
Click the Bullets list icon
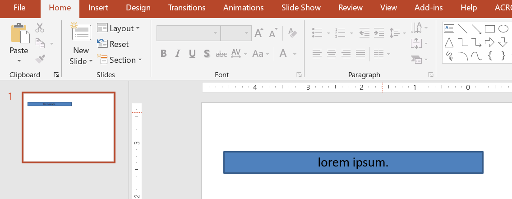(318, 32)
